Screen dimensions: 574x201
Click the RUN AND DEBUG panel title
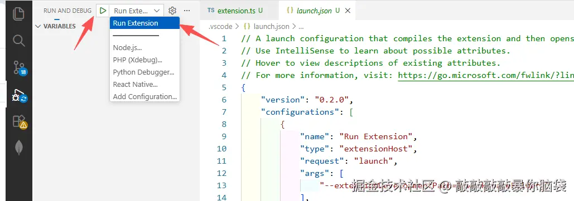pyautogui.click(x=67, y=11)
